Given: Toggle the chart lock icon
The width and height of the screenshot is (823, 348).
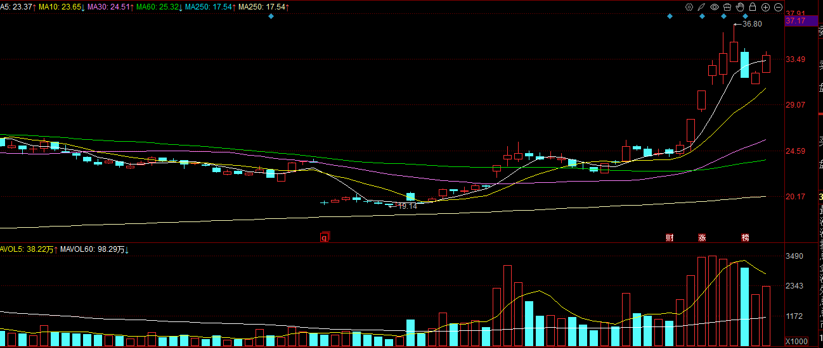Looking at the screenshot, I should 752,7.
